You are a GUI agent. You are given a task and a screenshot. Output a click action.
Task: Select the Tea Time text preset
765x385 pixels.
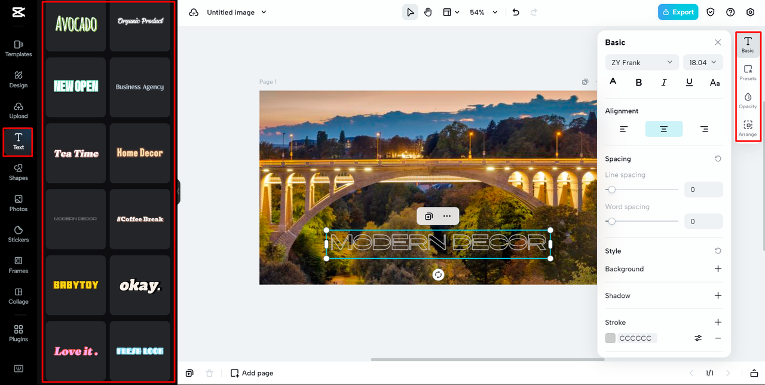76,153
